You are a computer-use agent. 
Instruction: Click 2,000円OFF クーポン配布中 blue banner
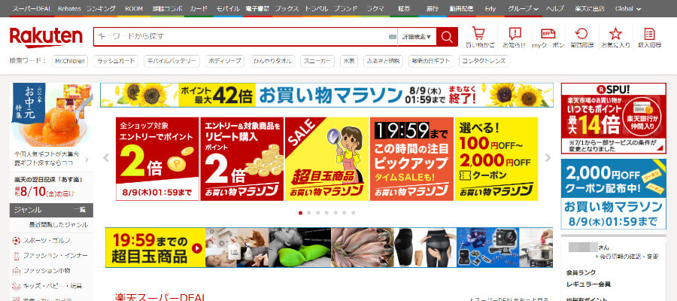613,194
